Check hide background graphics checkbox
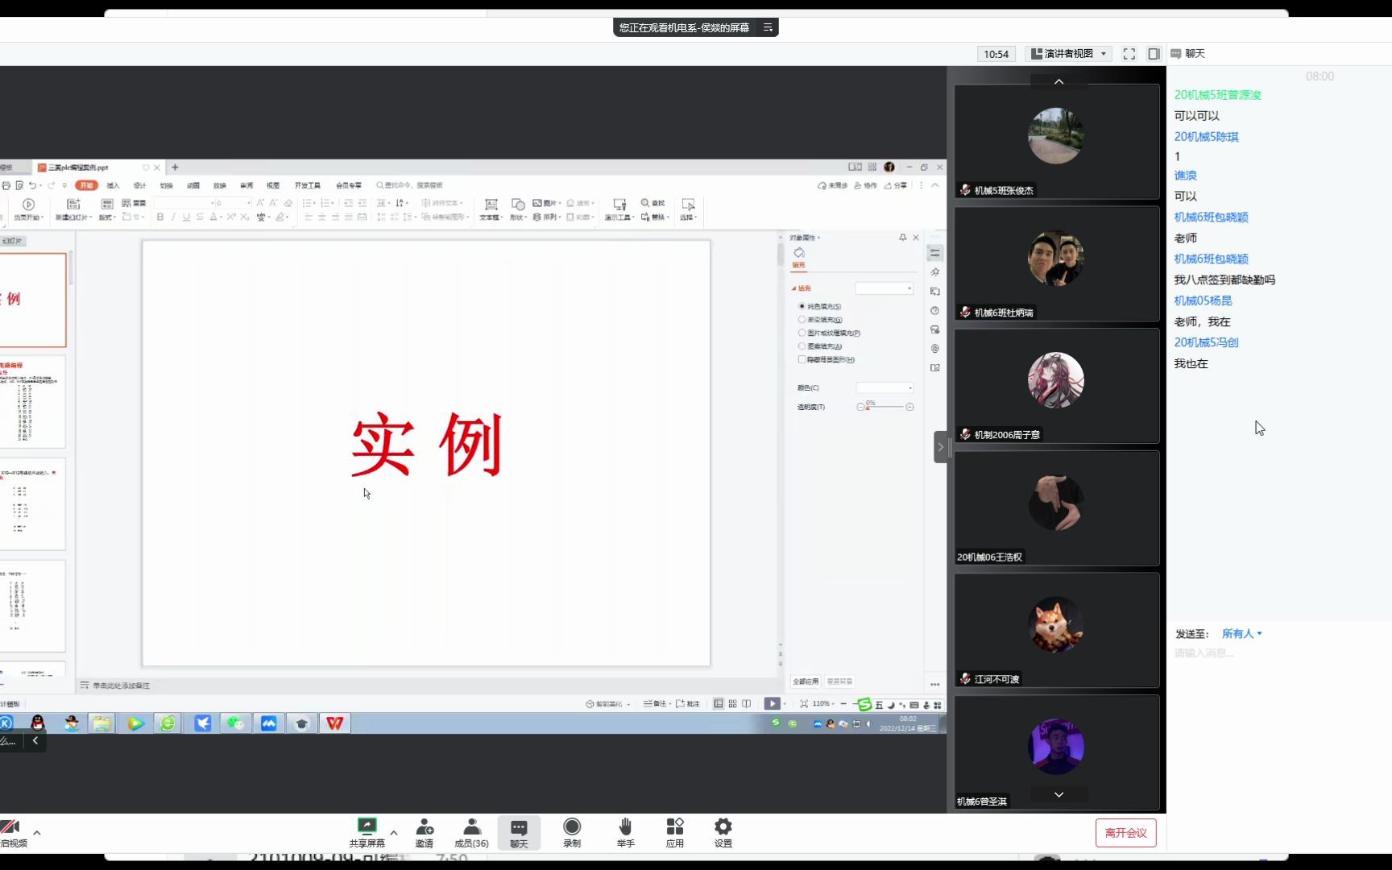Viewport: 1392px width, 870px height. coord(802,359)
